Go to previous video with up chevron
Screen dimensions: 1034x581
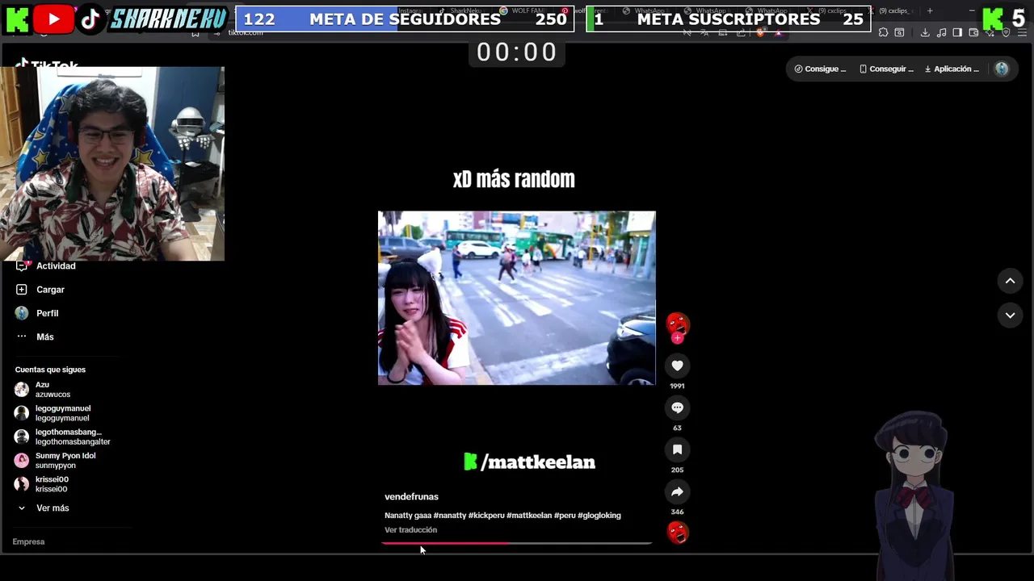(1010, 281)
